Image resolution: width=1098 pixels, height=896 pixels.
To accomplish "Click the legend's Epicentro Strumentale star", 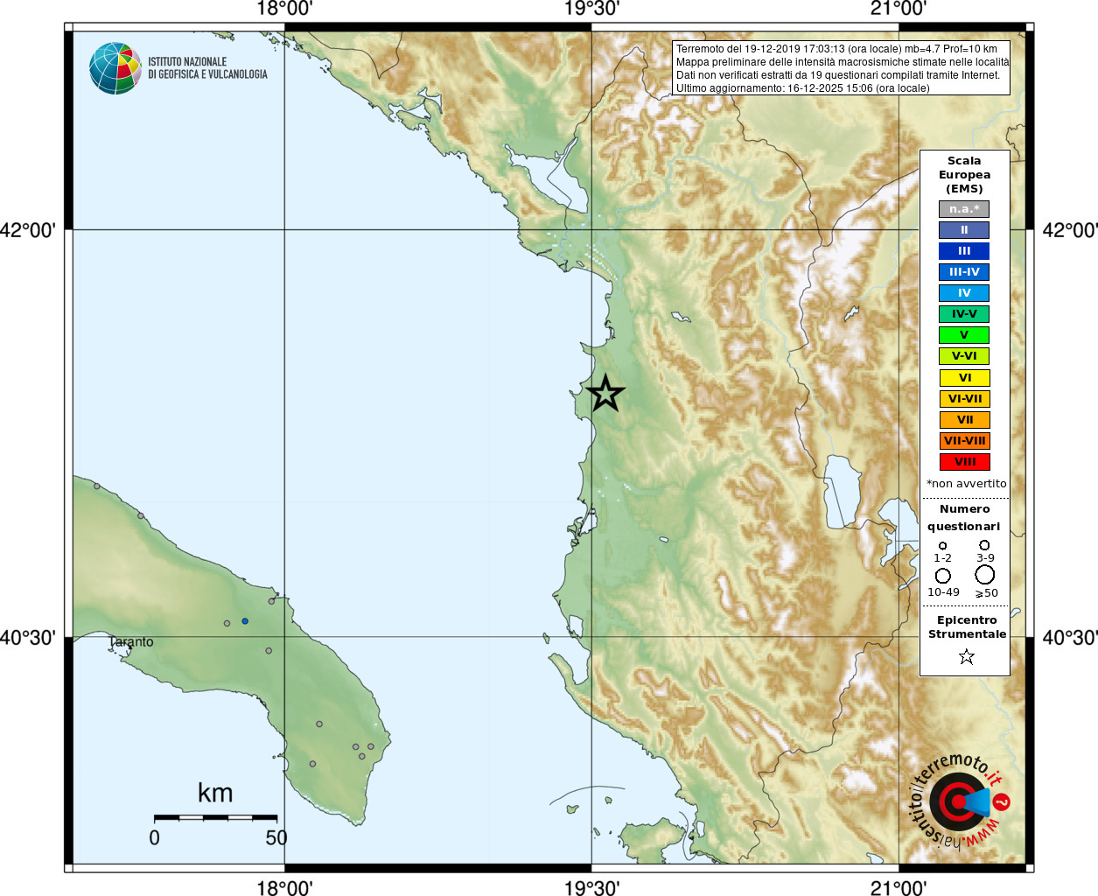I will (966, 656).
